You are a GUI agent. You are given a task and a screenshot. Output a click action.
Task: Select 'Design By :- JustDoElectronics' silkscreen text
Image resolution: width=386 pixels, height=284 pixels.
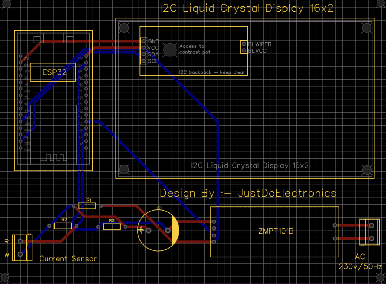(248, 194)
